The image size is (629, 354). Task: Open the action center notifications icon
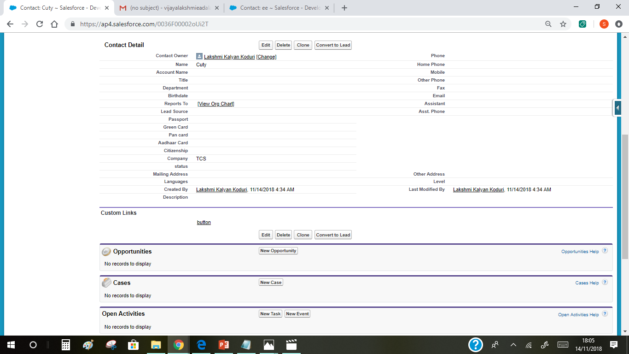[x=614, y=345]
